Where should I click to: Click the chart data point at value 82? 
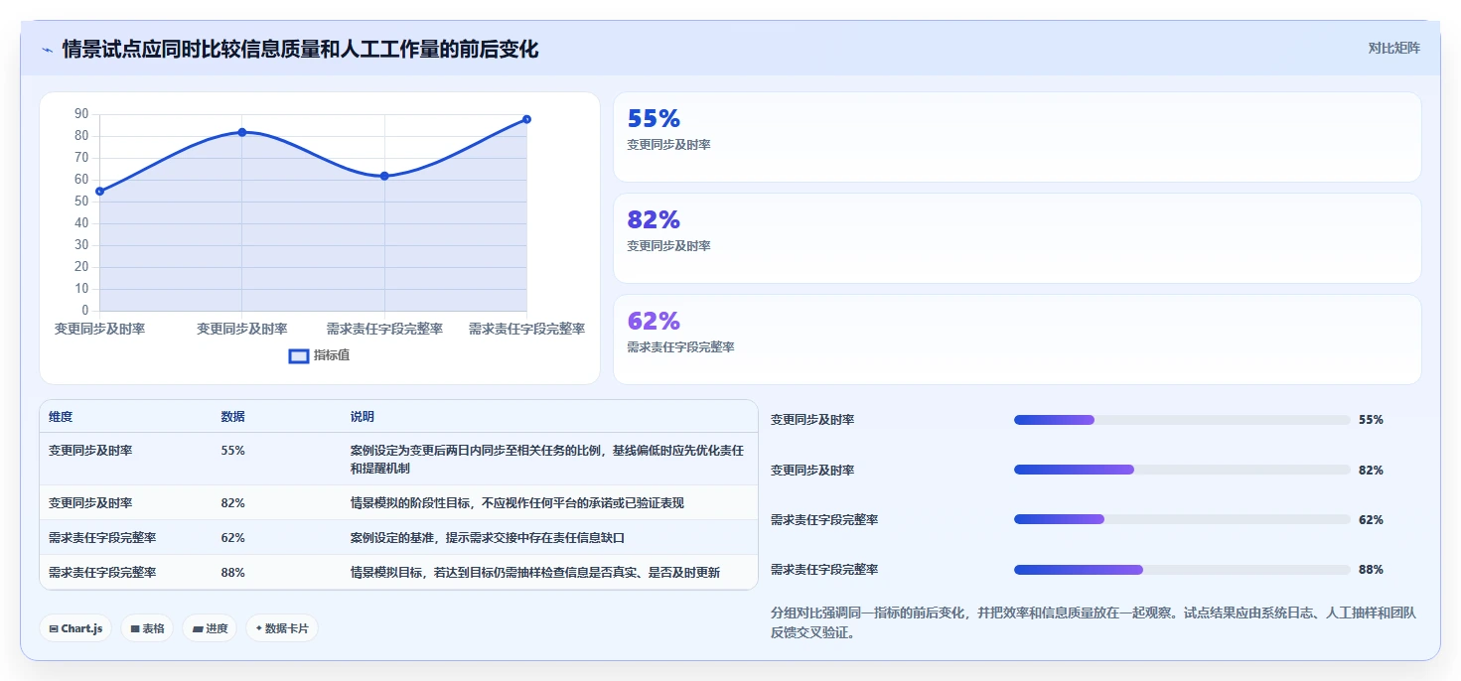point(242,132)
